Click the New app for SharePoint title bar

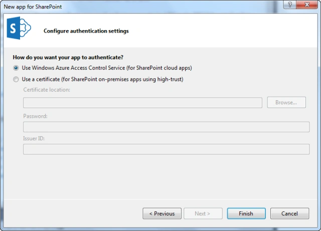coord(141,7)
